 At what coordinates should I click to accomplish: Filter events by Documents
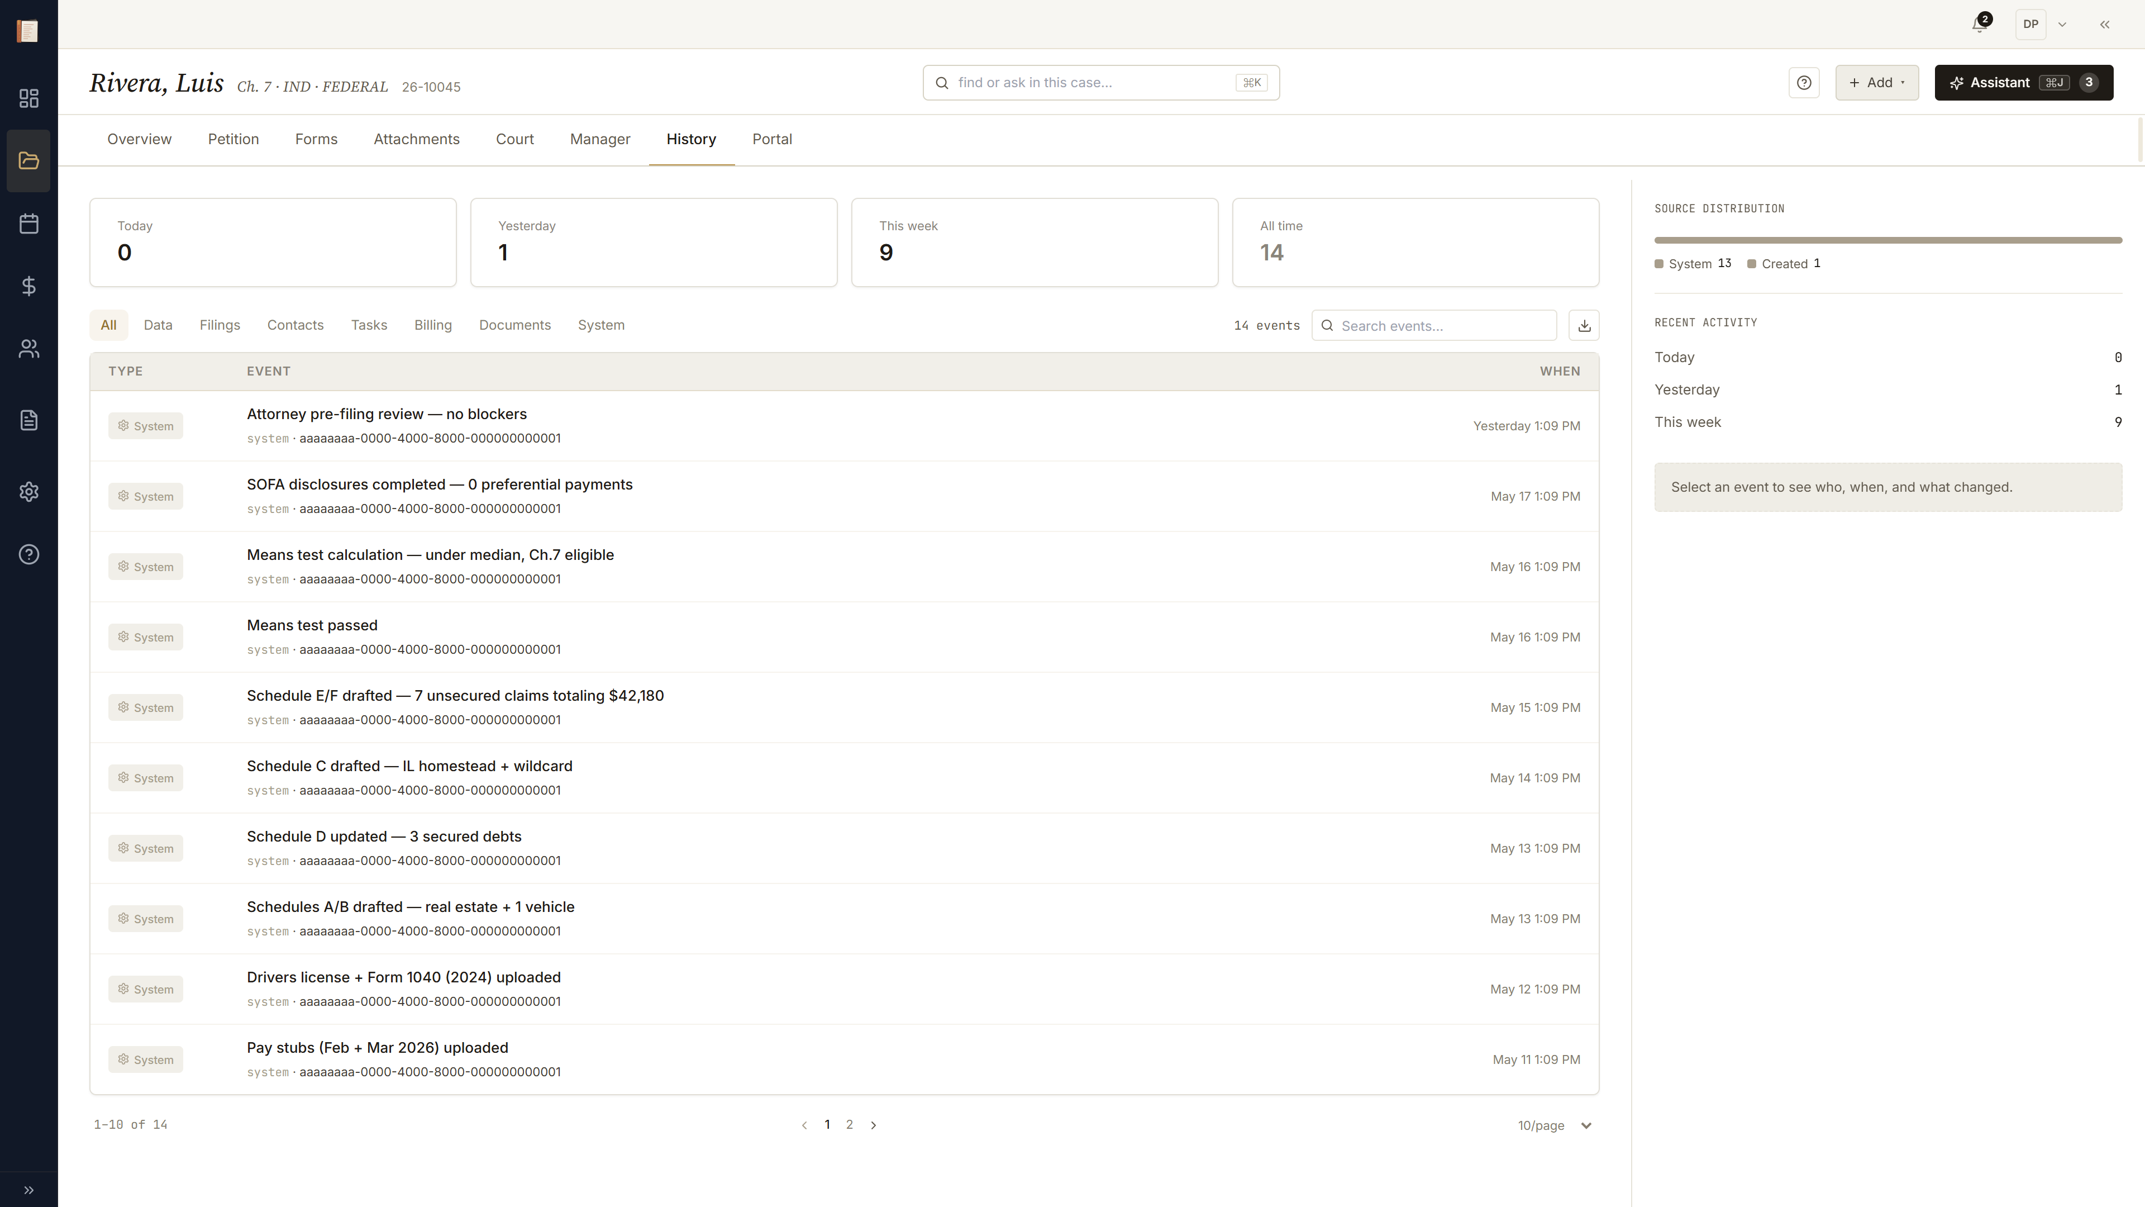click(514, 325)
